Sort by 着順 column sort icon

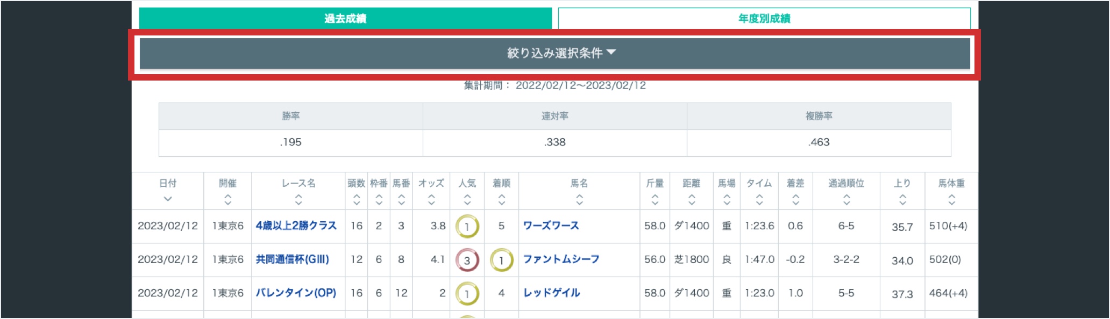click(x=502, y=200)
